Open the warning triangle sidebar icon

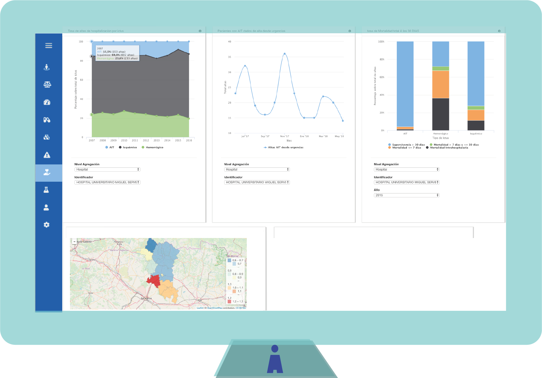click(47, 155)
